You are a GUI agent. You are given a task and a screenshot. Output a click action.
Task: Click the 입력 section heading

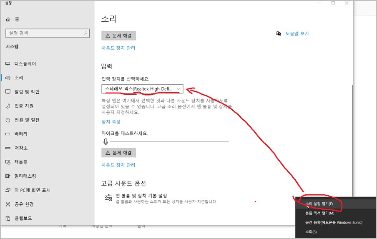(107, 66)
